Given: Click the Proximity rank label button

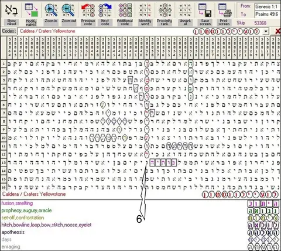Looking at the screenshot, I should pyautogui.click(x=165, y=22).
